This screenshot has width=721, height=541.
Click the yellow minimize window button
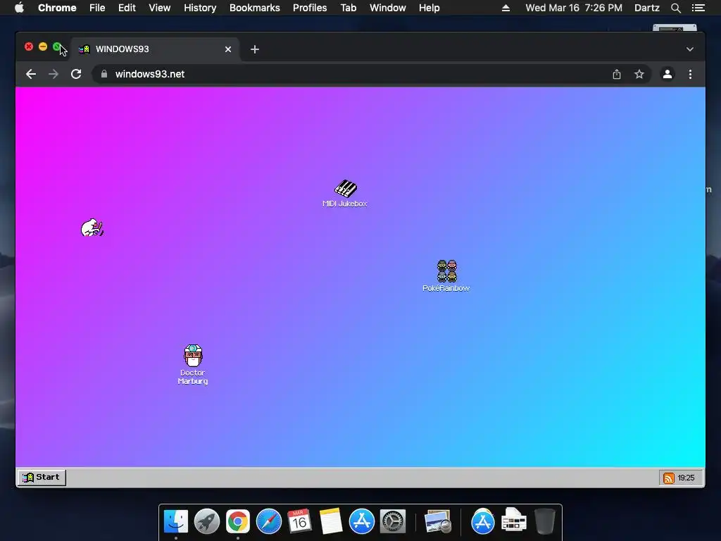[43, 46]
